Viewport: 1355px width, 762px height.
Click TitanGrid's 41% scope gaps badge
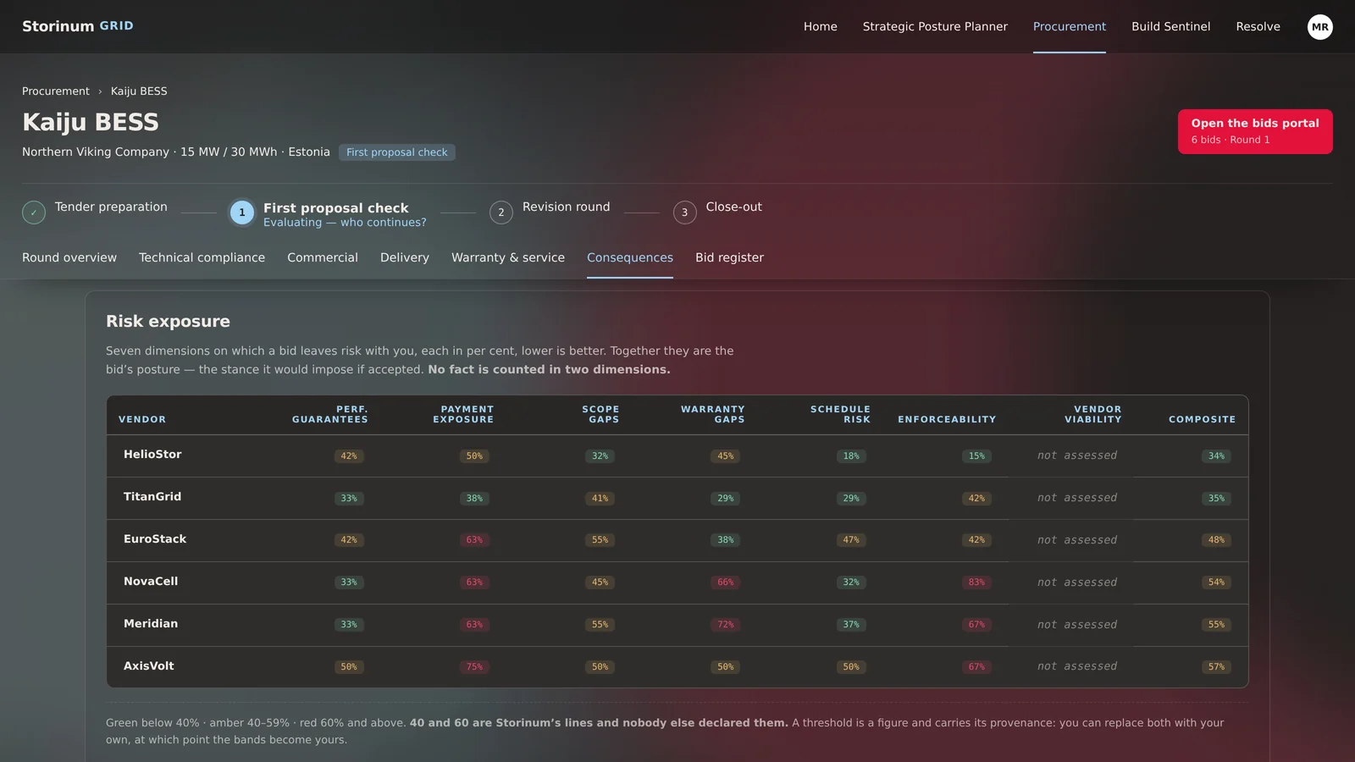pos(600,498)
